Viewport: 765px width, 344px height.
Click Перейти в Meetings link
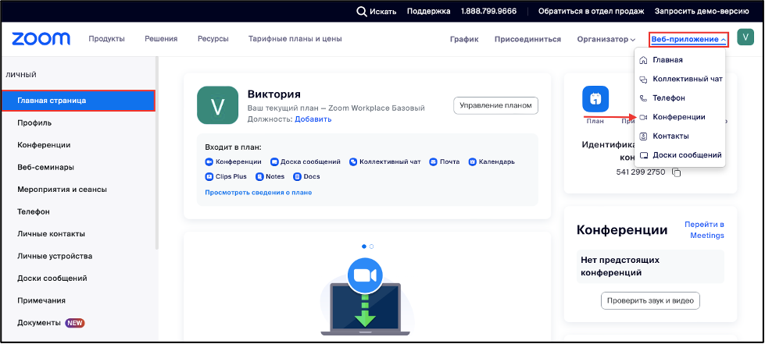coord(705,230)
